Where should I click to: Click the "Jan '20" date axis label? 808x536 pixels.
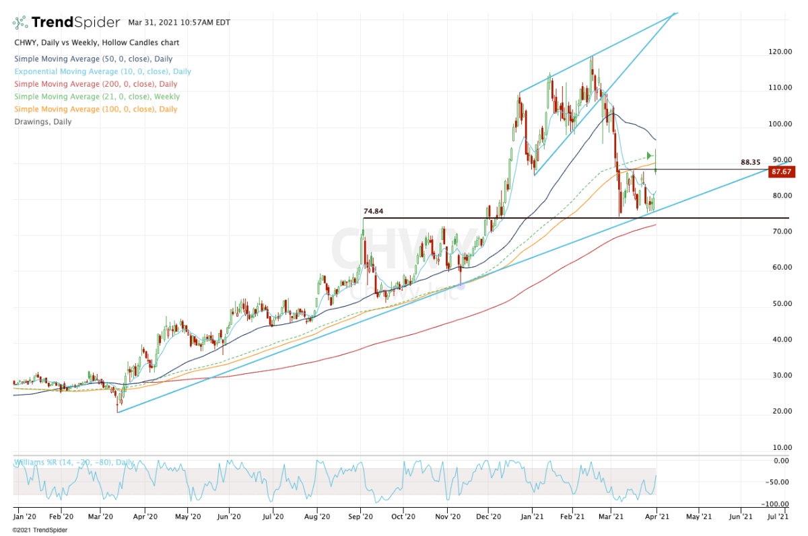(x=25, y=518)
